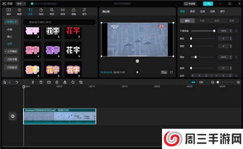Image resolution: width=243 pixels, height=149 pixels.
Task: Select the 收藏 text category
Action: (10, 30)
